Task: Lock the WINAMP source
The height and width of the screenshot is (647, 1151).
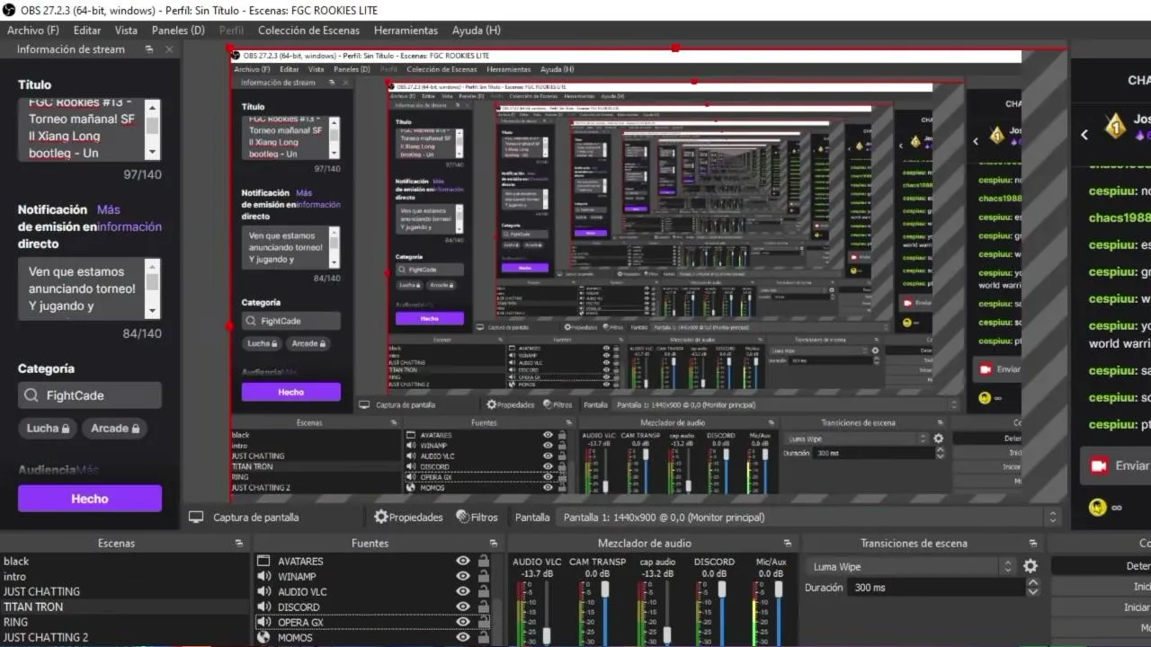Action: point(484,576)
